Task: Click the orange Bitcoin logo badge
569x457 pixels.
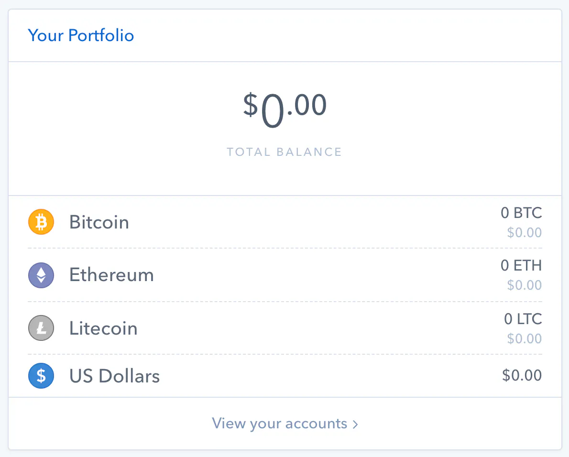Action: point(41,222)
